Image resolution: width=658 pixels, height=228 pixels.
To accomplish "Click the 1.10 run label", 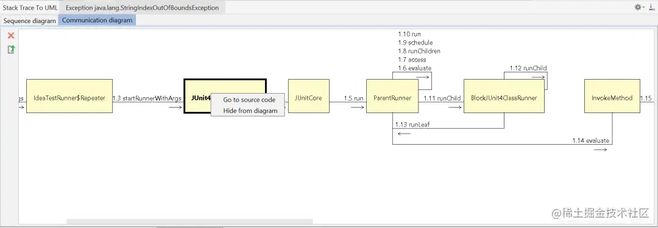I will [409, 35].
